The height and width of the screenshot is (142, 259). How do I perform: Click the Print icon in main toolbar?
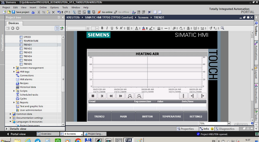pos(33,12)
